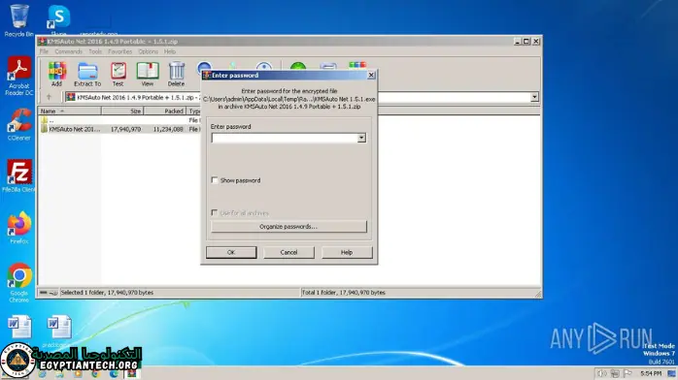Open Recycle Bin on the desktop

pyautogui.click(x=19, y=20)
